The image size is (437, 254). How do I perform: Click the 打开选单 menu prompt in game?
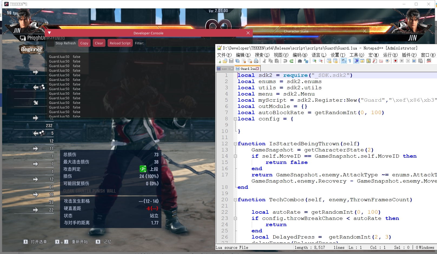click(x=35, y=242)
